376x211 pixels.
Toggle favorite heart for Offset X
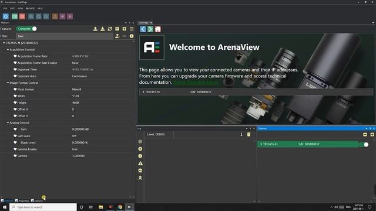tap(15, 110)
